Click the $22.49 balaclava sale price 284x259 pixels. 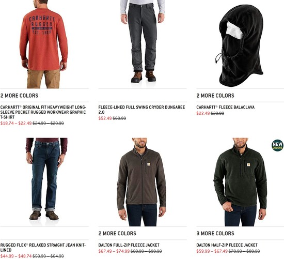click(x=203, y=113)
